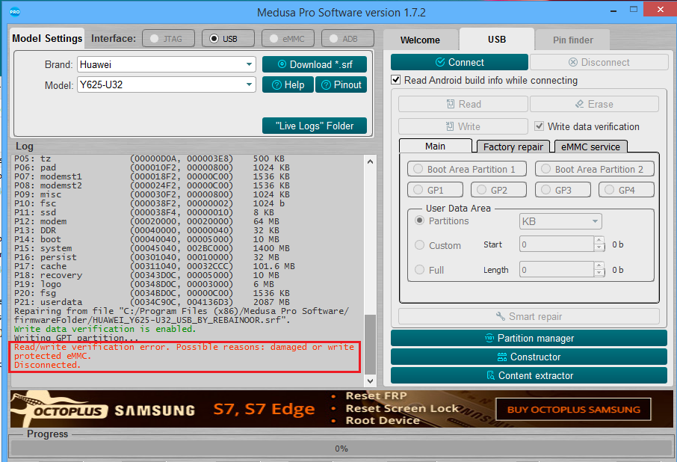Switch to the USB tab

coord(496,40)
